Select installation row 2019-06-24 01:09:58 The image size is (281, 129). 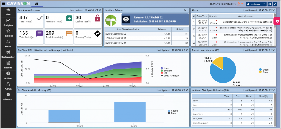coord(147,34)
